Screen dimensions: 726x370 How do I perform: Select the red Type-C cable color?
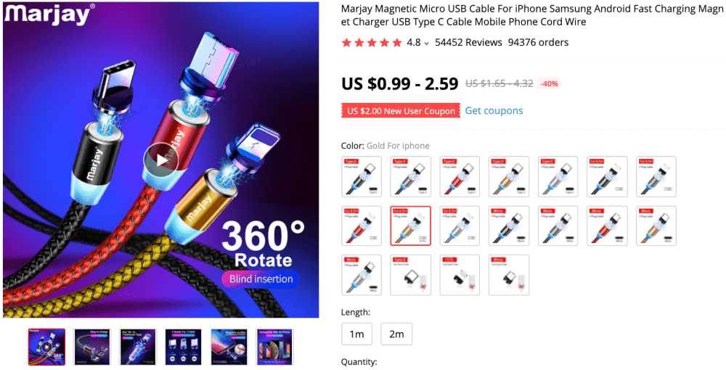click(x=460, y=177)
